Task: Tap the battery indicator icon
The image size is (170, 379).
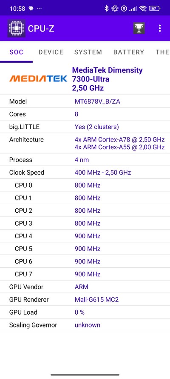Action: coord(155,9)
